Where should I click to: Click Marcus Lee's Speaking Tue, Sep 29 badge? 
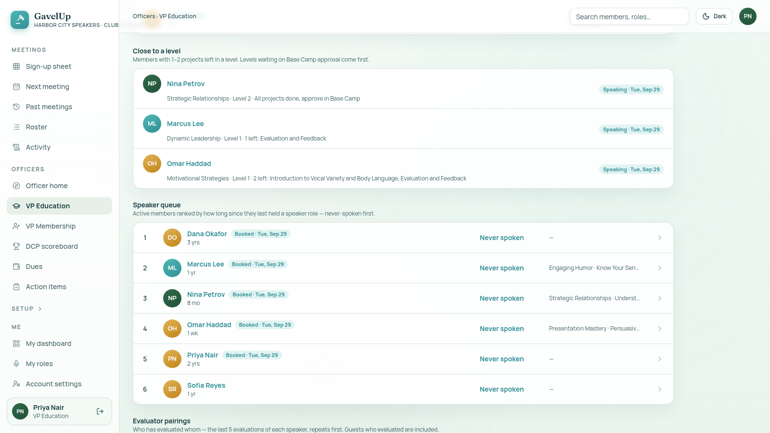[x=631, y=129]
